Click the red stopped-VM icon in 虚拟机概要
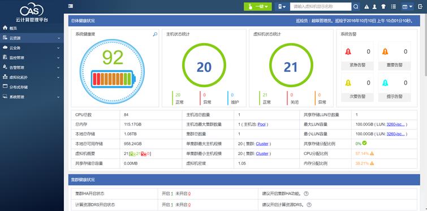The image size is (427, 211). [144, 154]
